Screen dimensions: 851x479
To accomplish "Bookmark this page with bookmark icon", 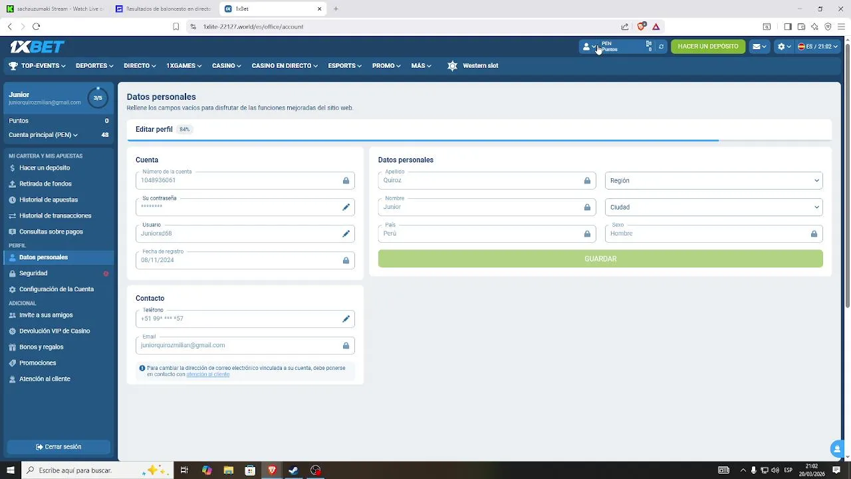I will 176,27.
